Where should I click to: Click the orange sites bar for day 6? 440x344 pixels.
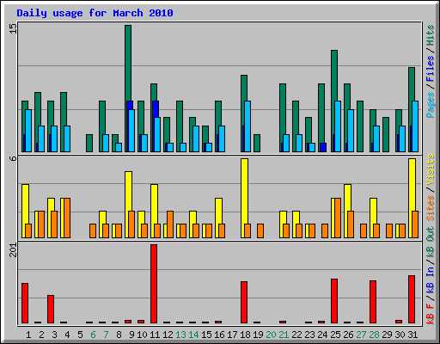coord(93,230)
